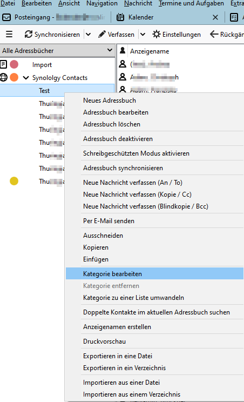Click the Anzeigename person column icon
Image resolution: width=244 pixels, height=402 pixels.
click(123, 50)
